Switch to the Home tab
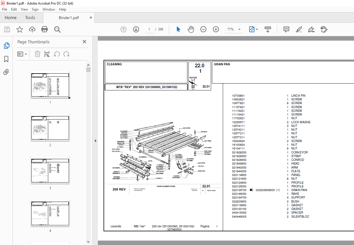 (x=11, y=18)
